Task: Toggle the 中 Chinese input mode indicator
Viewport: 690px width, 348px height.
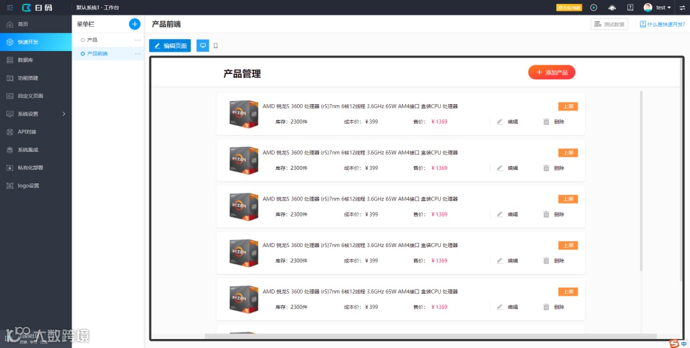Action: [684, 344]
